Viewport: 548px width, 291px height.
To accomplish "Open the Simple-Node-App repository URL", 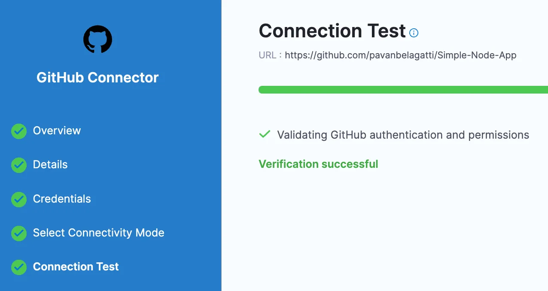I will pos(401,55).
